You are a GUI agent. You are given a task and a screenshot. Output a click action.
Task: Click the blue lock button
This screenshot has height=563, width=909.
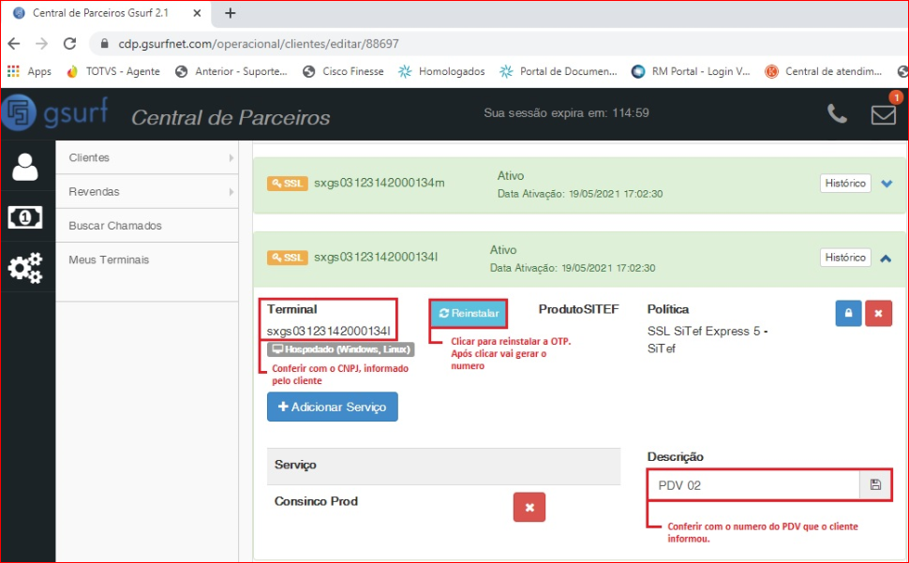point(848,314)
